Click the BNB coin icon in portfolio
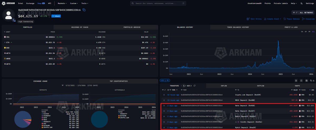 pyautogui.click(x=5, y=48)
